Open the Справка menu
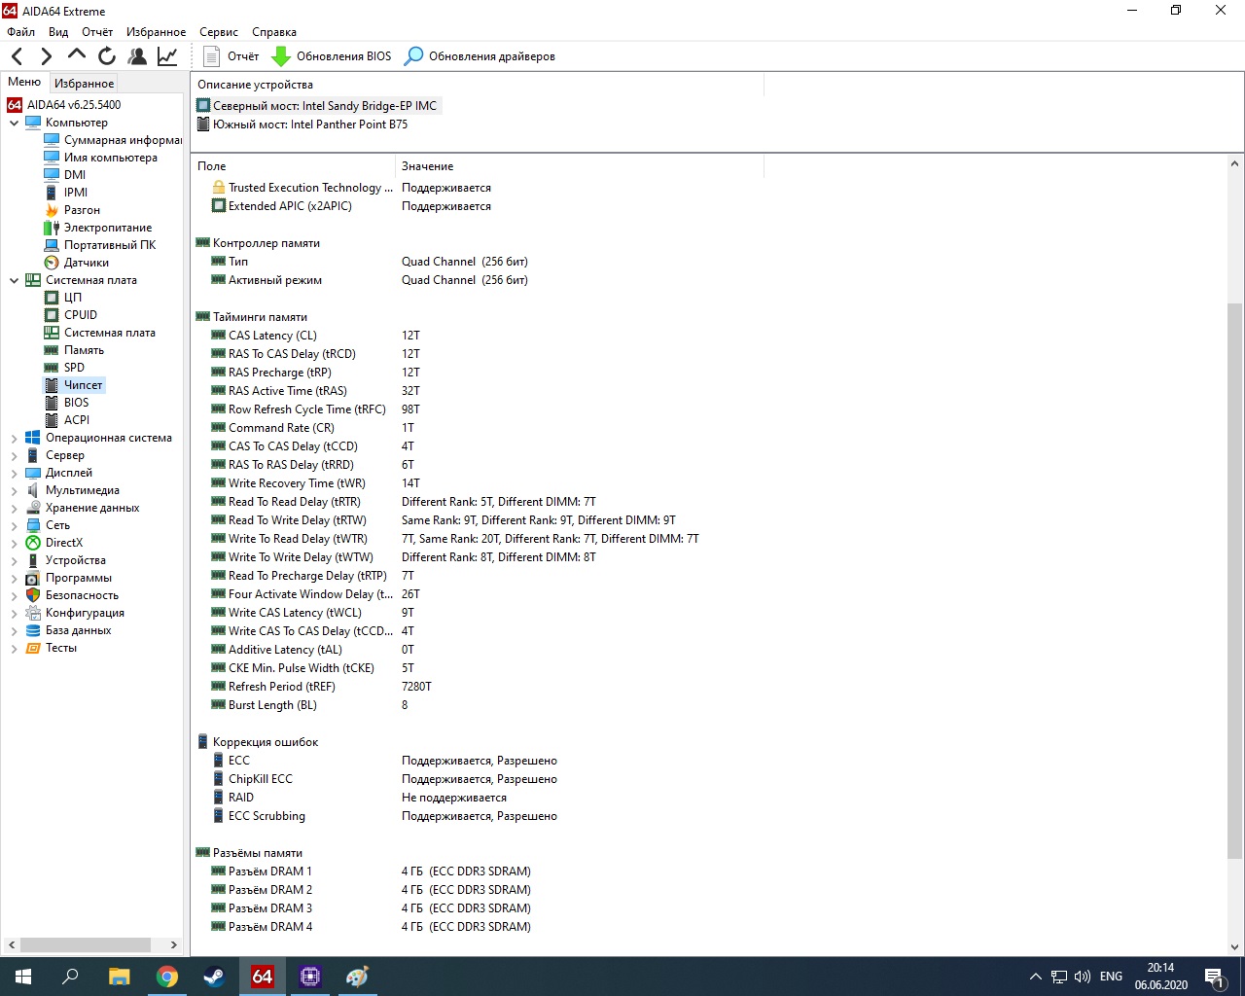 point(274,32)
